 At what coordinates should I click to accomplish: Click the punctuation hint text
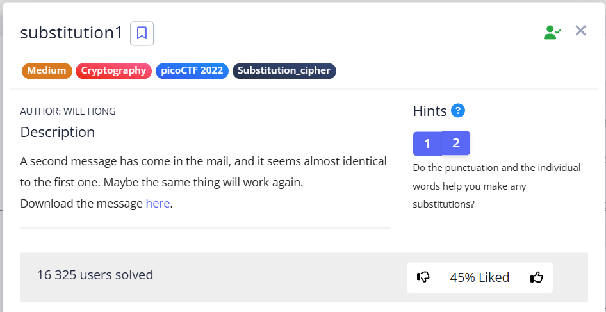[x=496, y=186]
